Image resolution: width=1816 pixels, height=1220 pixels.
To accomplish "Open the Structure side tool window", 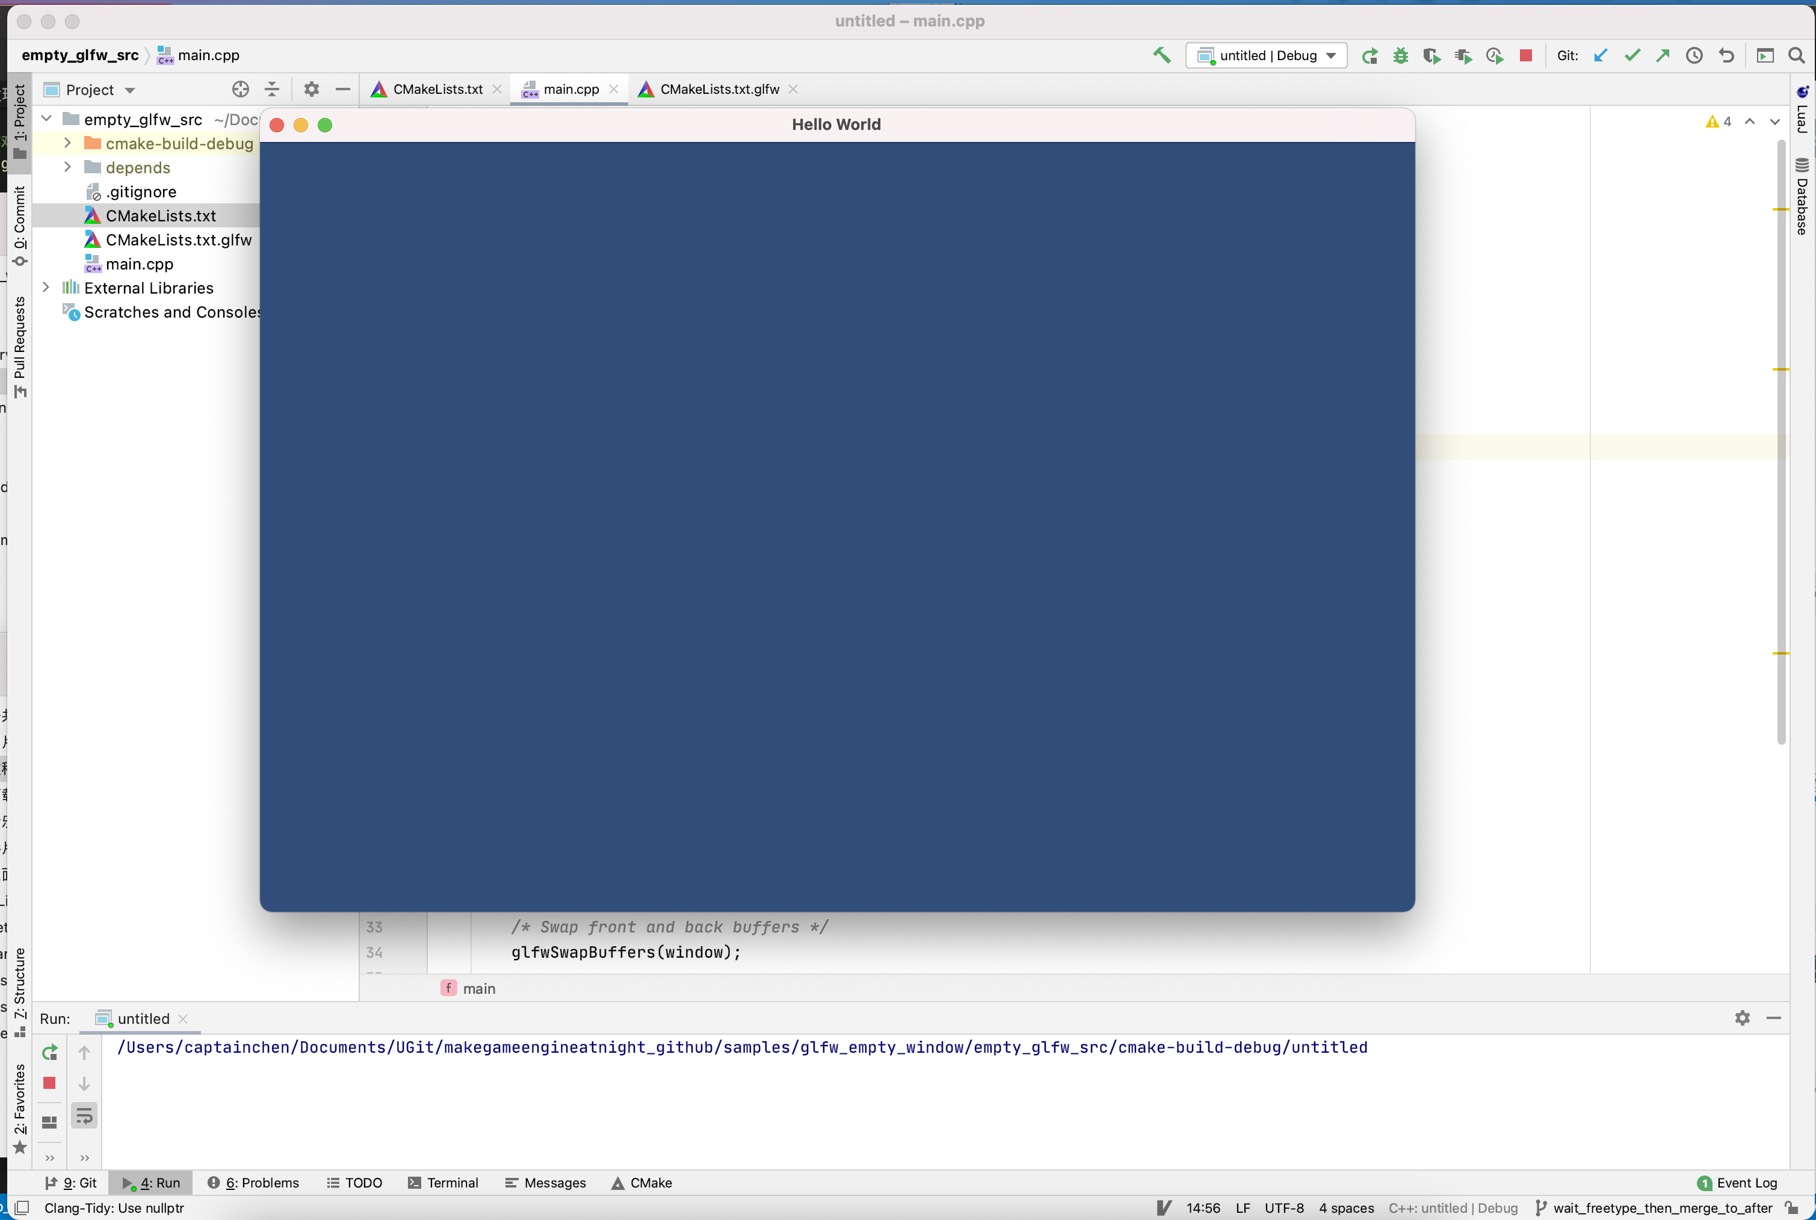I will [x=19, y=993].
